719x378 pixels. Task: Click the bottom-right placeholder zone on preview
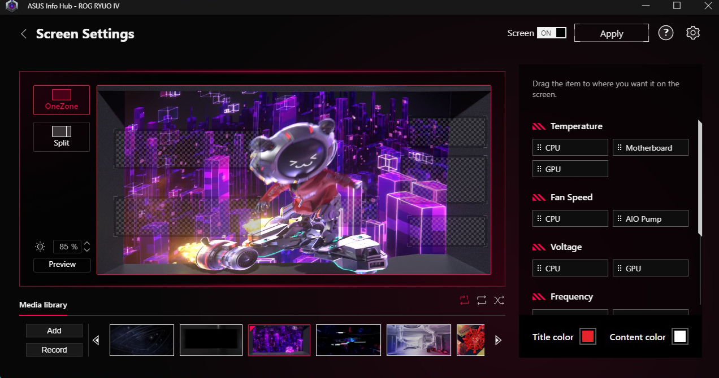pyautogui.click(x=447, y=231)
